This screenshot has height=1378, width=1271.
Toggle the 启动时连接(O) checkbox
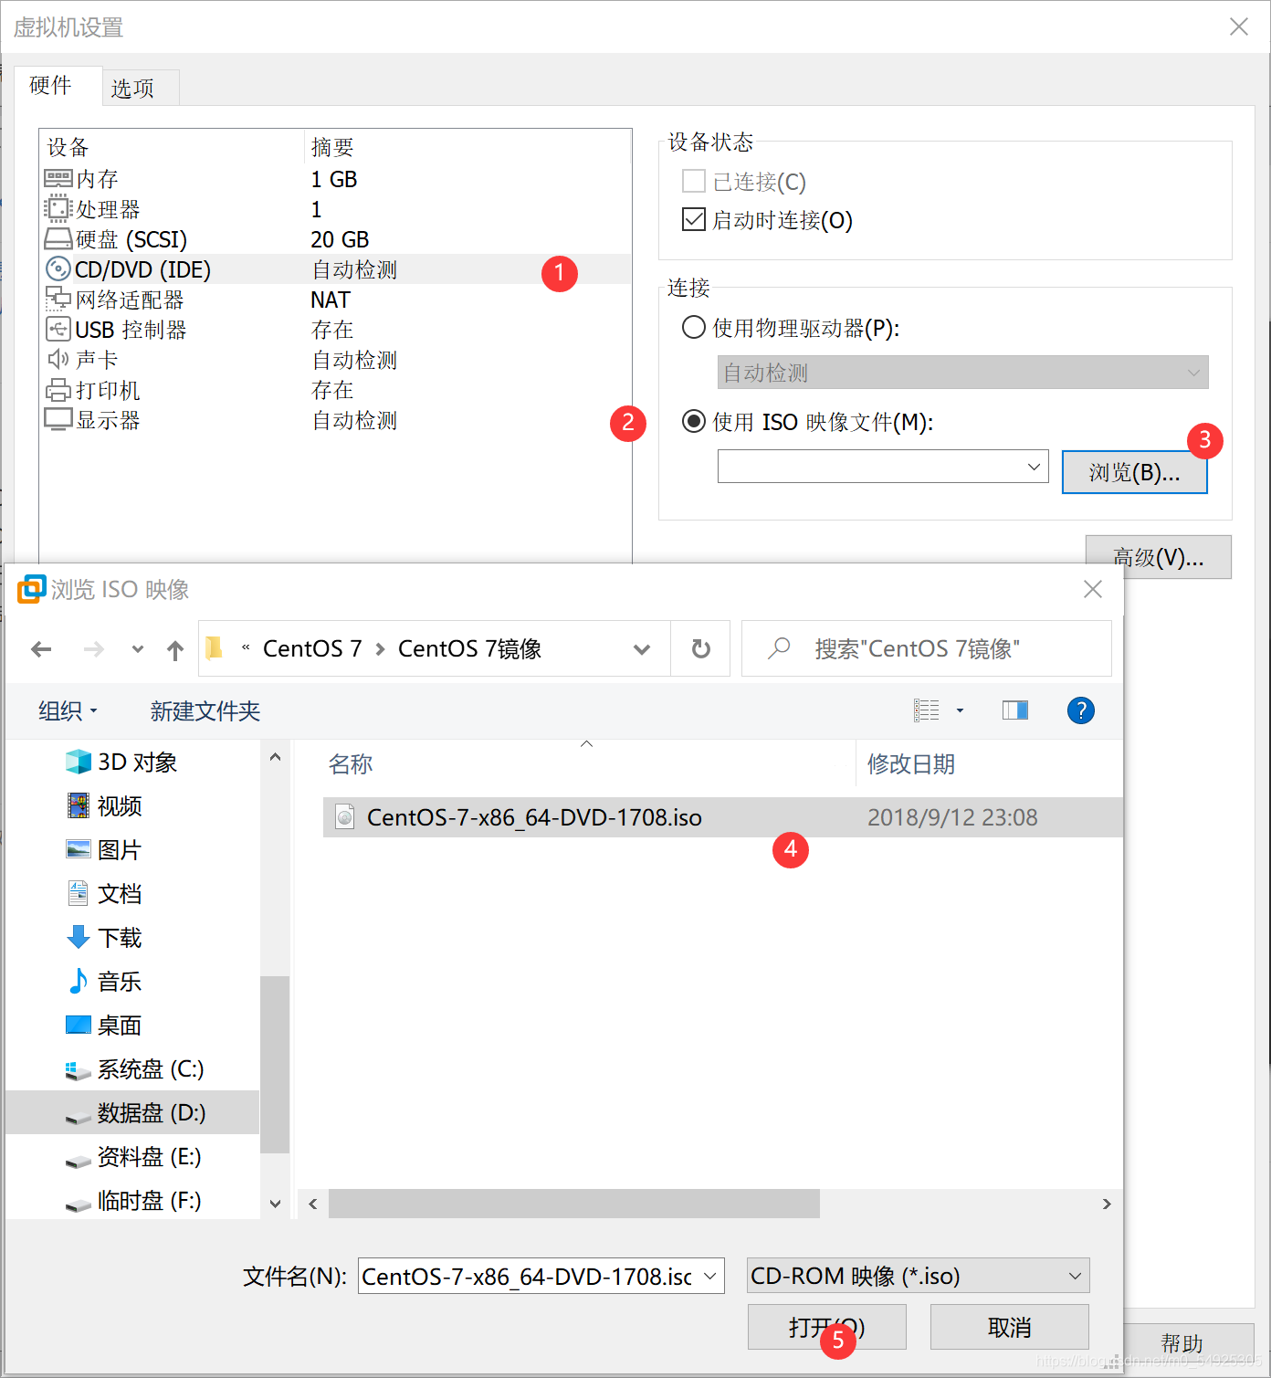(694, 219)
